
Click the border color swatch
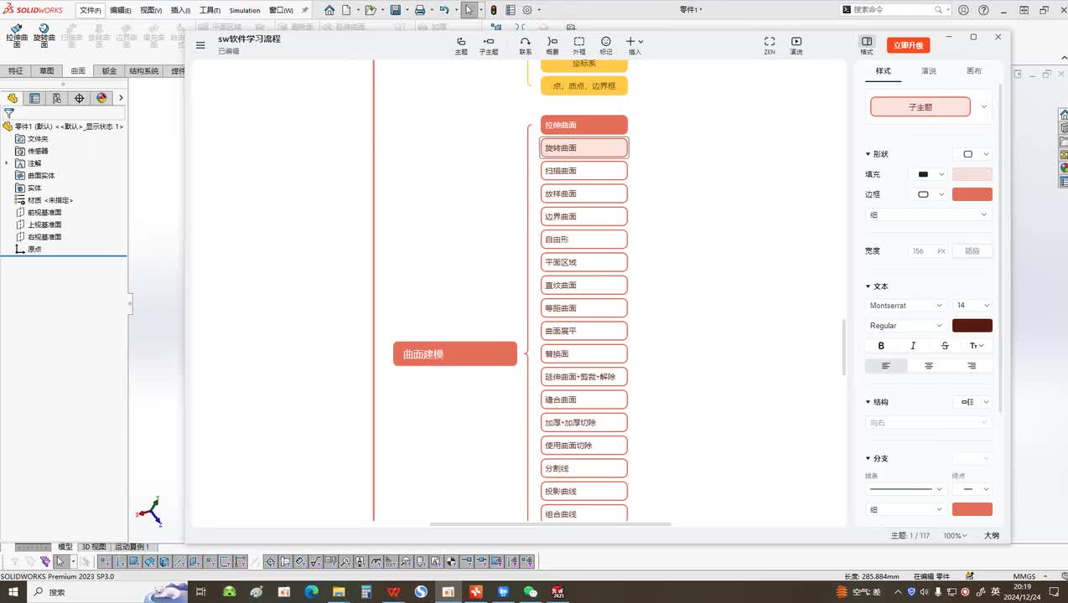click(972, 194)
